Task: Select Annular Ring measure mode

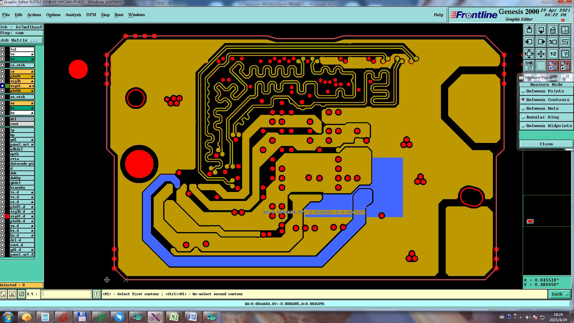Action: 542,117
